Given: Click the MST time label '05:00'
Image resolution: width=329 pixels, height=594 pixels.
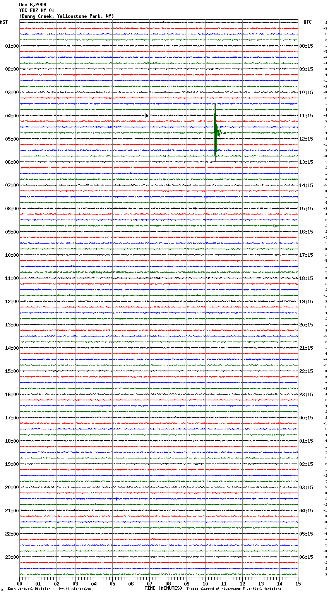Looking at the screenshot, I should point(12,139).
